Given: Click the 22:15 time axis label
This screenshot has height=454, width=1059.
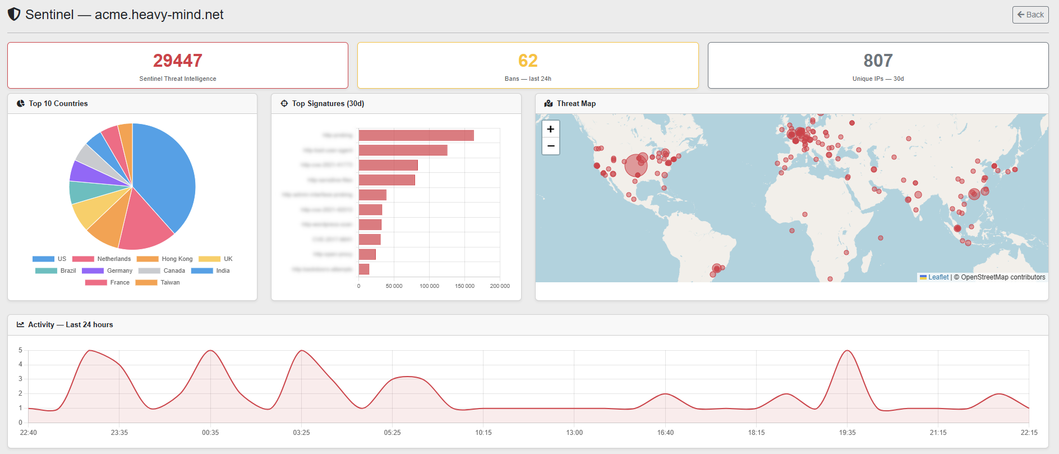Looking at the screenshot, I should click(x=1029, y=433).
